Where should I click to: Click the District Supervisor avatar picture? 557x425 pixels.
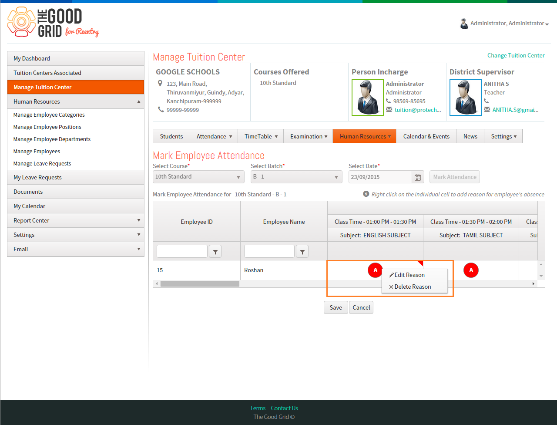465,98
